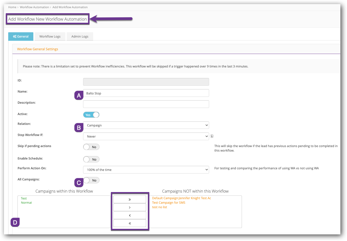Select 'test no list' campaign entry
347x241 pixels.
click(x=160, y=207)
